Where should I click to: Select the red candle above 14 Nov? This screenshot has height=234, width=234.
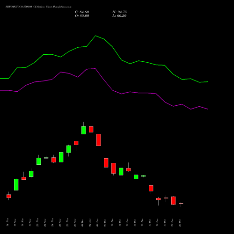(9, 196)
